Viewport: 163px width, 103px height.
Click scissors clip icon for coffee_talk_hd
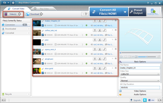point(100,30)
